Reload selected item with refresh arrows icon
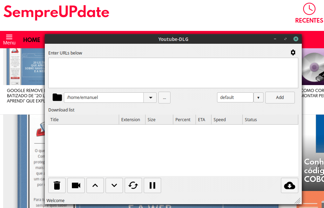 (x=133, y=185)
